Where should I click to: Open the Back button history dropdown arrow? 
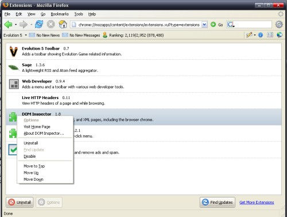[x=15, y=25]
